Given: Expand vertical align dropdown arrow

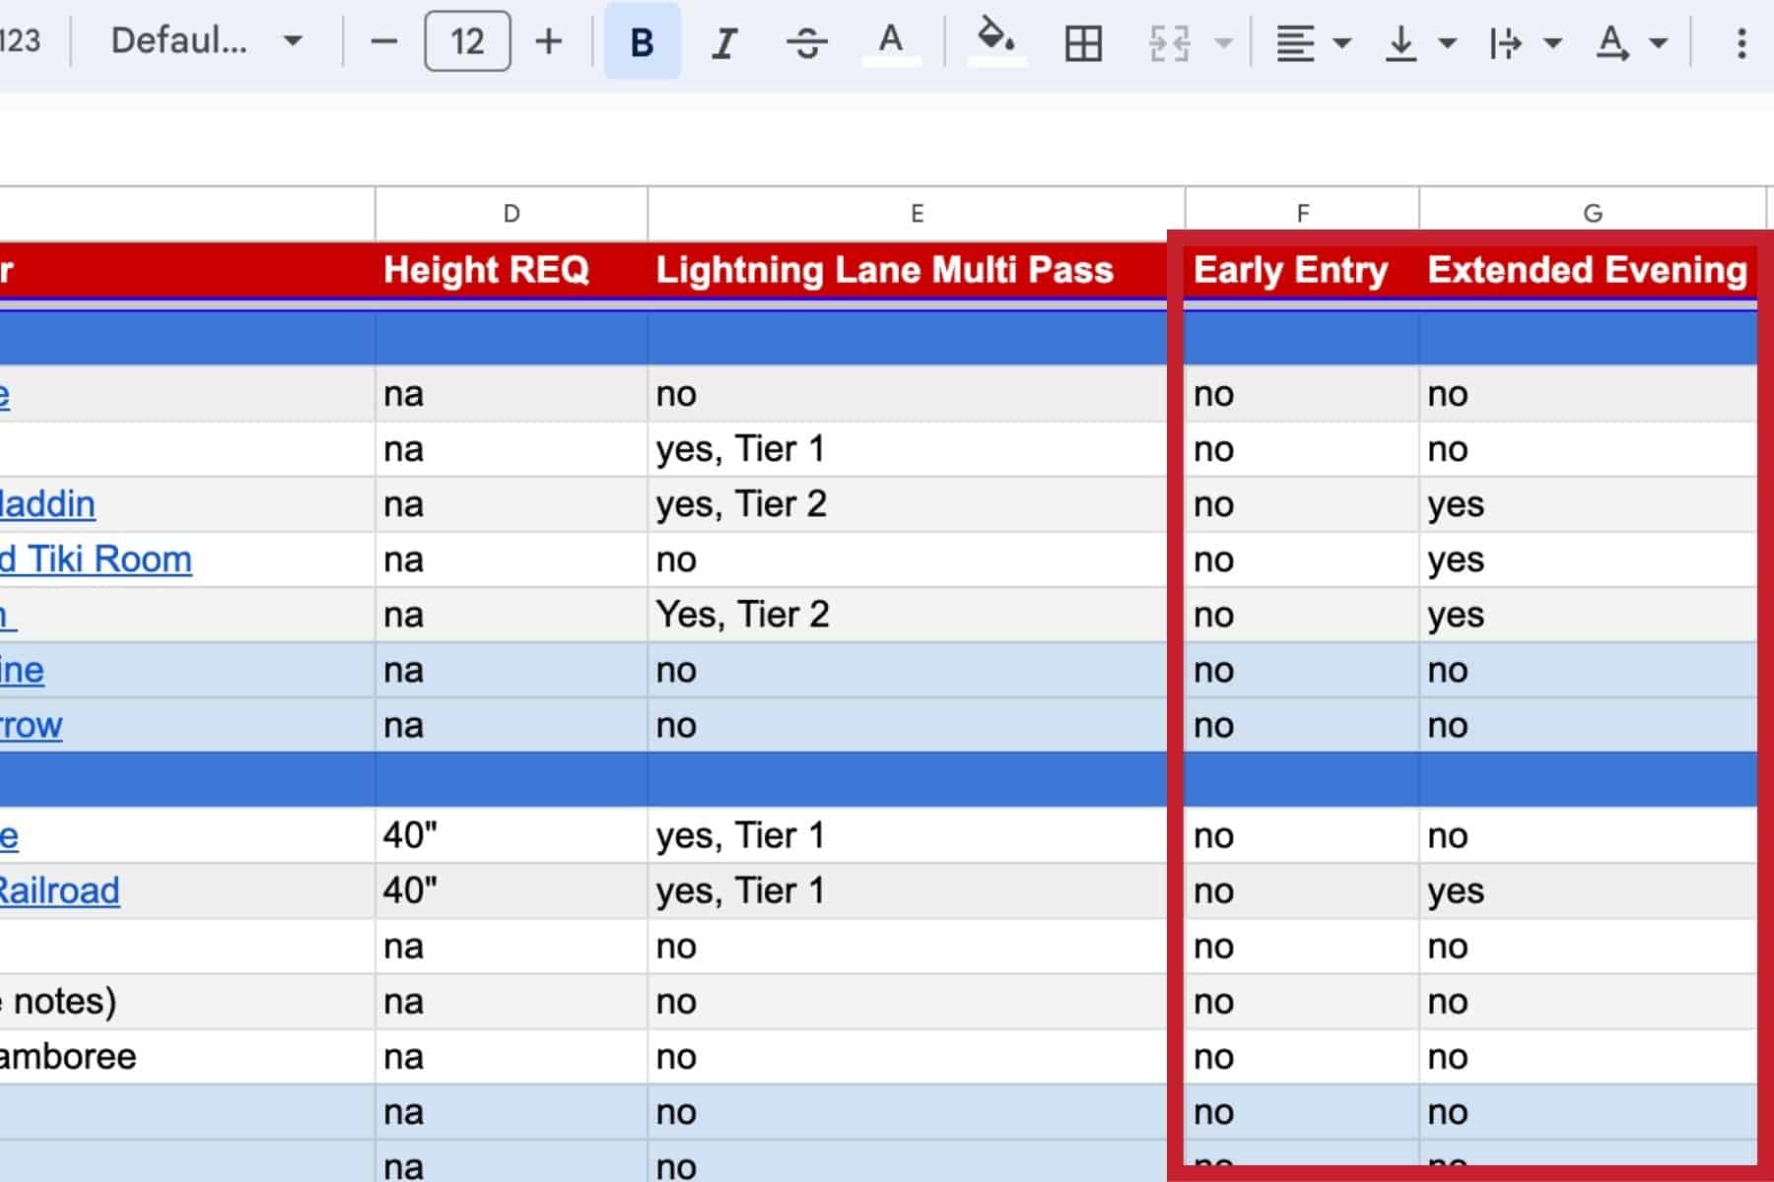Looking at the screenshot, I should (1447, 42).
